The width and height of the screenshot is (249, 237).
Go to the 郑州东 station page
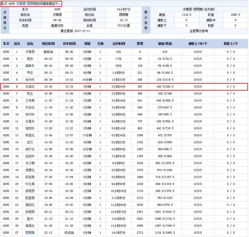pyautogui.click(x=30, y=114)
